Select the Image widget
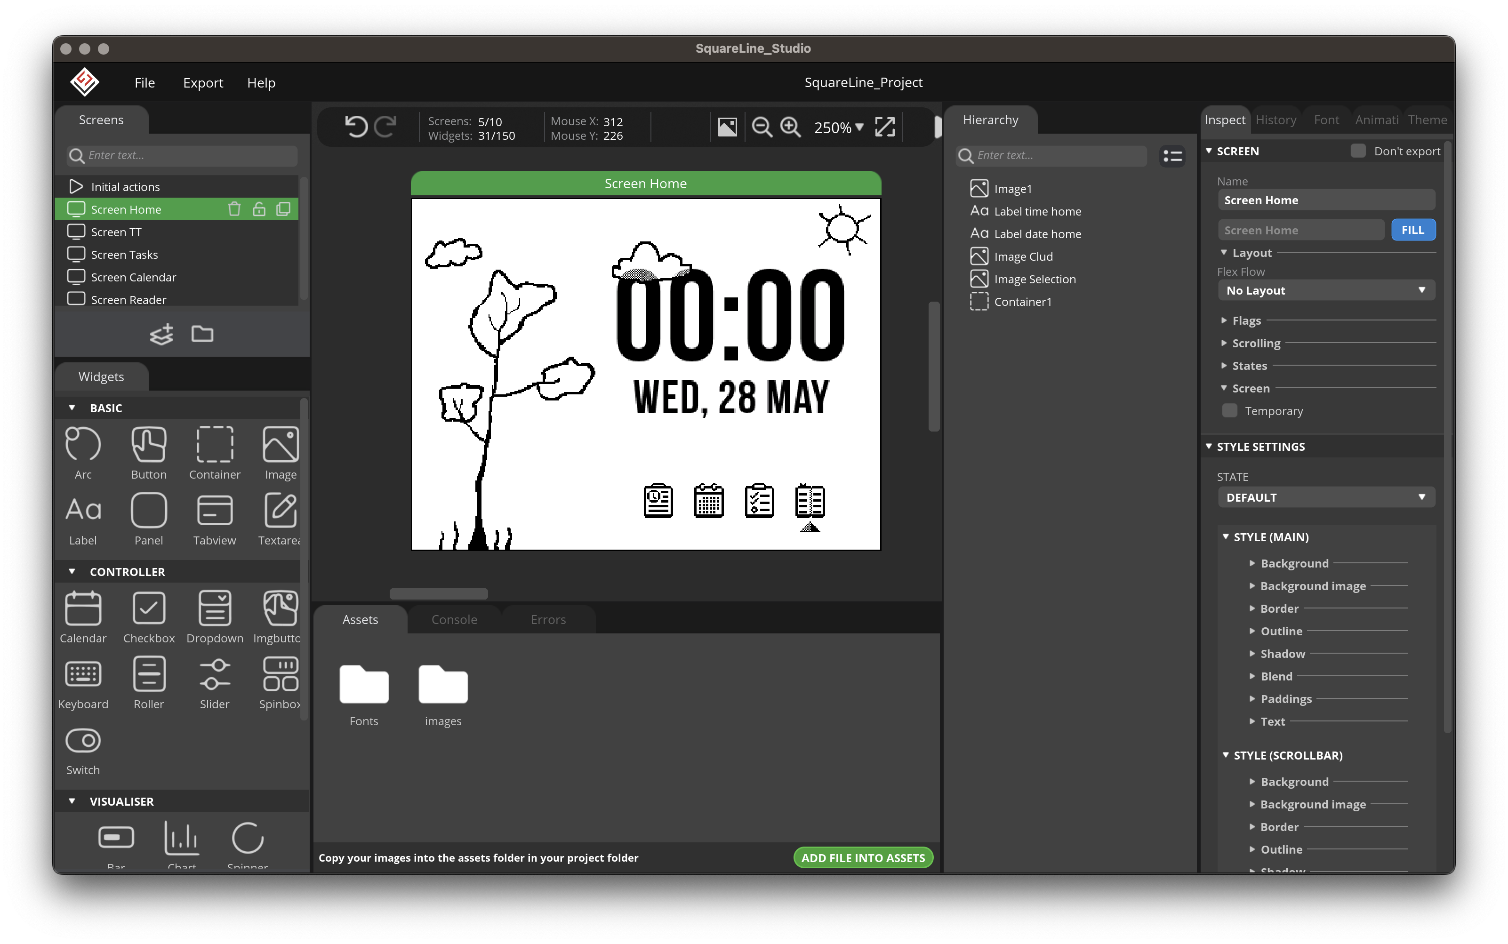Viewport: 1508px width, 944px height. coord(281,453)
